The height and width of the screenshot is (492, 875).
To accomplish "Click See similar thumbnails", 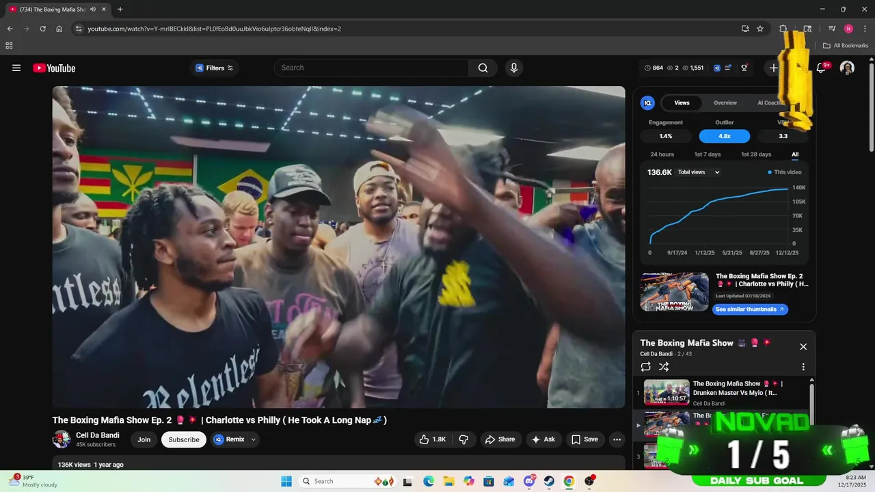I will click(751, 309).
